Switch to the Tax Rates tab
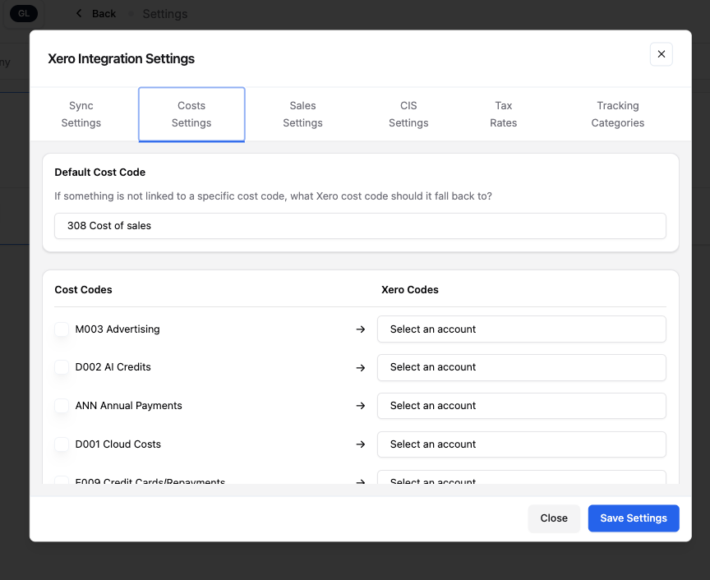Image resolution: width=710 pixels, height=580 pixels. click(x=503, y=114)
